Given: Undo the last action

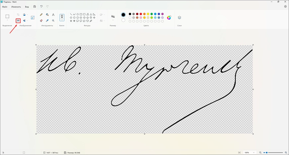Looking at the screenshot, I should pyautogui.click(x=41, y=6).
